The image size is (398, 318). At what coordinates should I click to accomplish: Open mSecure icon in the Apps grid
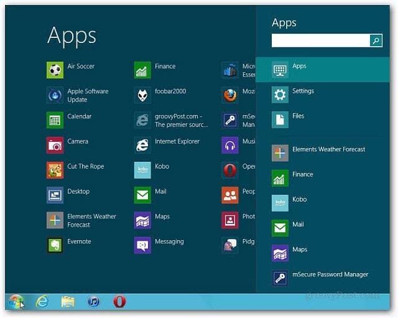tap(230, 120)
